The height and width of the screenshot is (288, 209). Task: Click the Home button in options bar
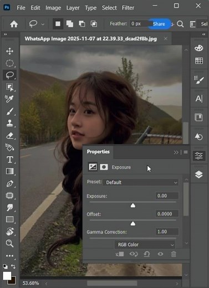coord(14,24)
